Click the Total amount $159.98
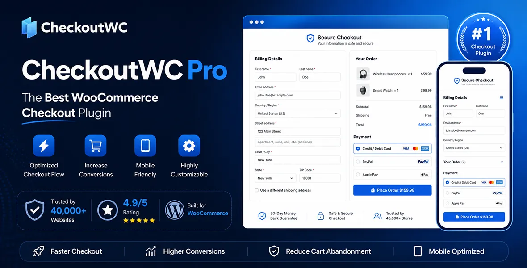Image resolution: width=527 pixels, height=268 pixels. pyautogui.click(x=425, y=125)
